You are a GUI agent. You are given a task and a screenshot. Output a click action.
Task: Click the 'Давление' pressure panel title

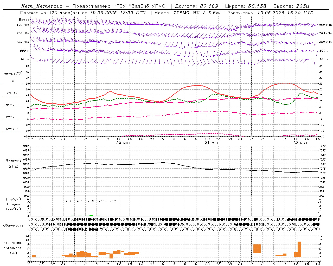click(x=14, y=161)
